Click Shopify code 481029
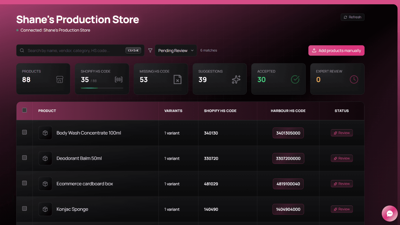 click(x=211, y=184)
